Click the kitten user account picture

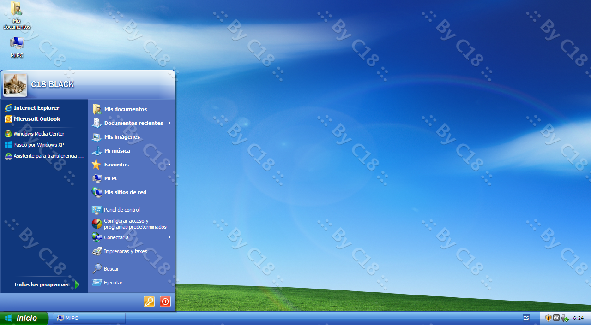pos(15,85)
